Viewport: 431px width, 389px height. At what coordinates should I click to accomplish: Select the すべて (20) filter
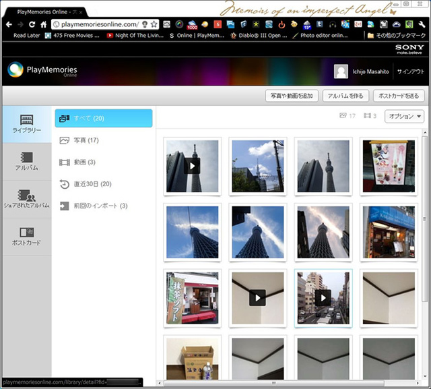pyautogui.click(x=104, y=119)
